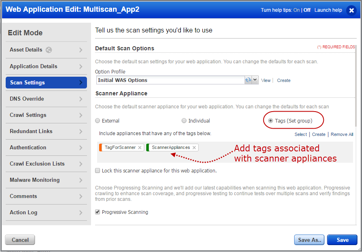Image resolution: width=362 pixels, height=252 pixels.
Task: Refresh the Option Profile list icon
Action: tap(248, 80)
